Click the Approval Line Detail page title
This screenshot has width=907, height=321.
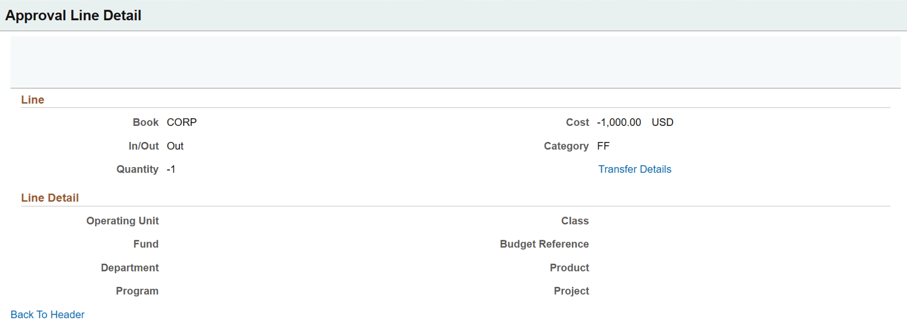(74, 16)
